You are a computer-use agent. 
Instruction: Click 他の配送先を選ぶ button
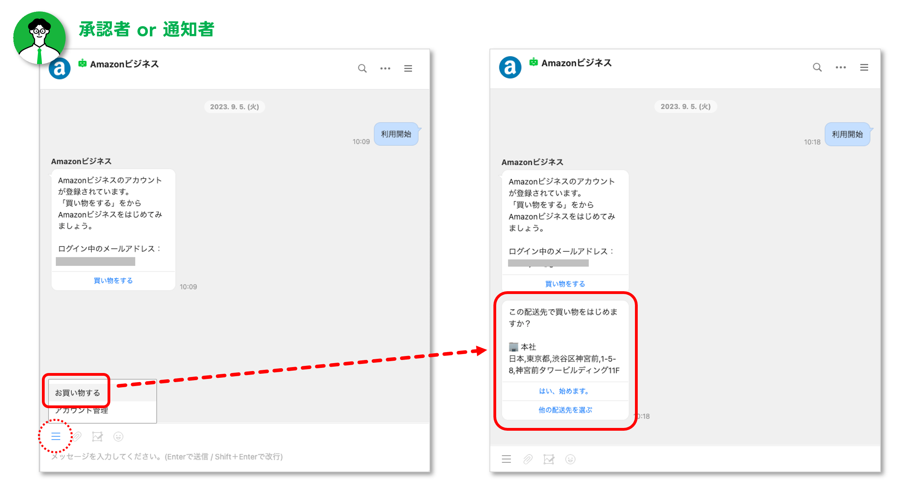[565, 410]
